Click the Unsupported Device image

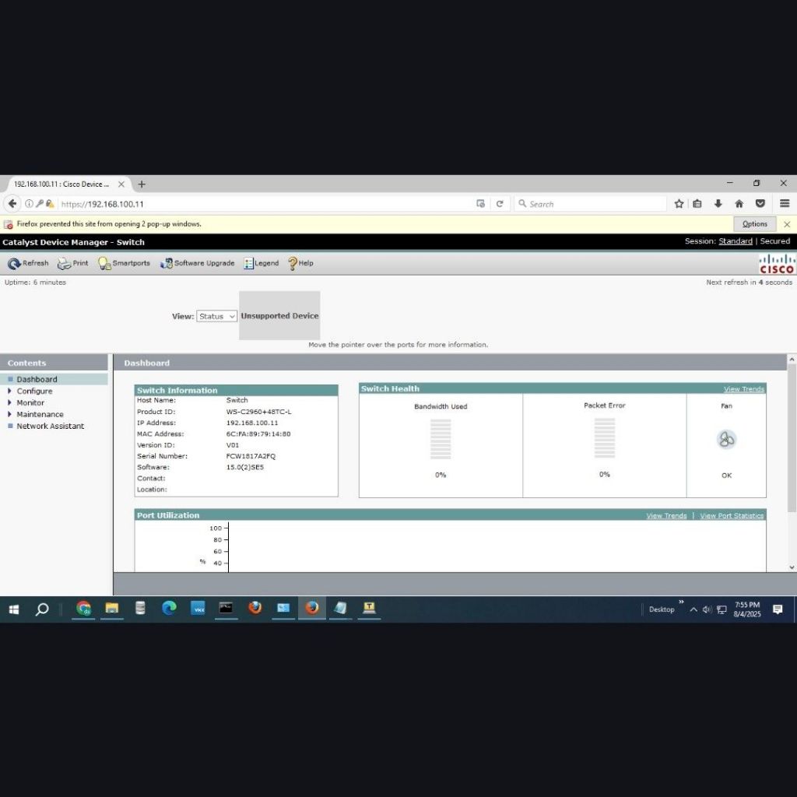click(279, 316)
